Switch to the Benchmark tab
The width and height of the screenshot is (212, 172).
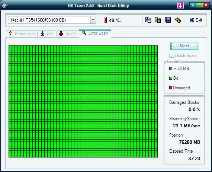(22, 34)
